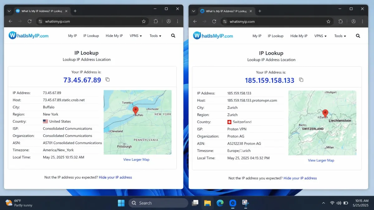Open profile icon in right browser window
374x210 pixels.
point(353,21)
